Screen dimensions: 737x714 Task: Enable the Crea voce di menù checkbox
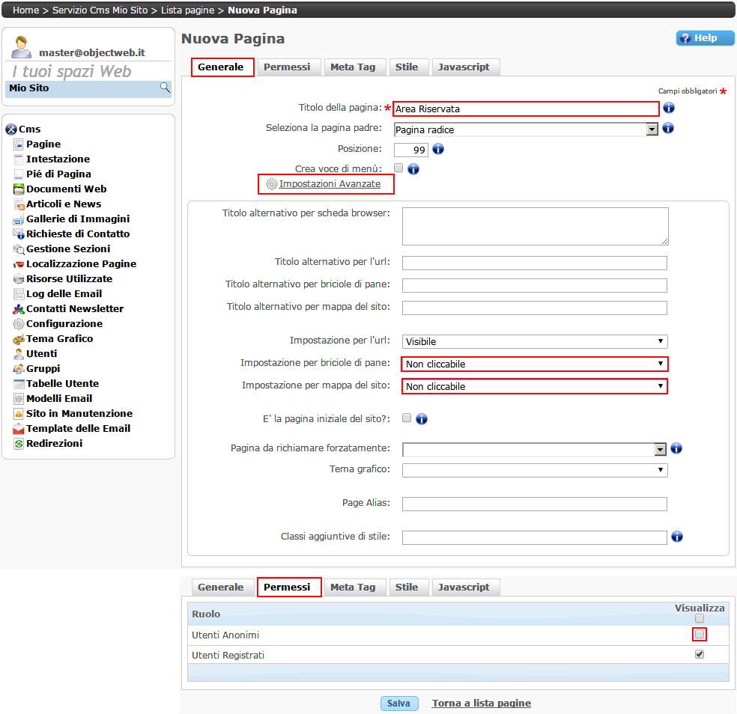coord(398,168)
